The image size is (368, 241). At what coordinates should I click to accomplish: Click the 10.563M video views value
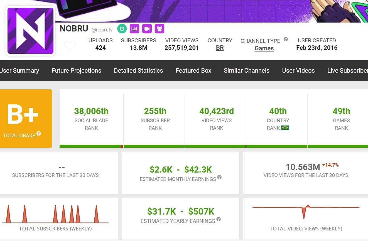tap(303, 167)
